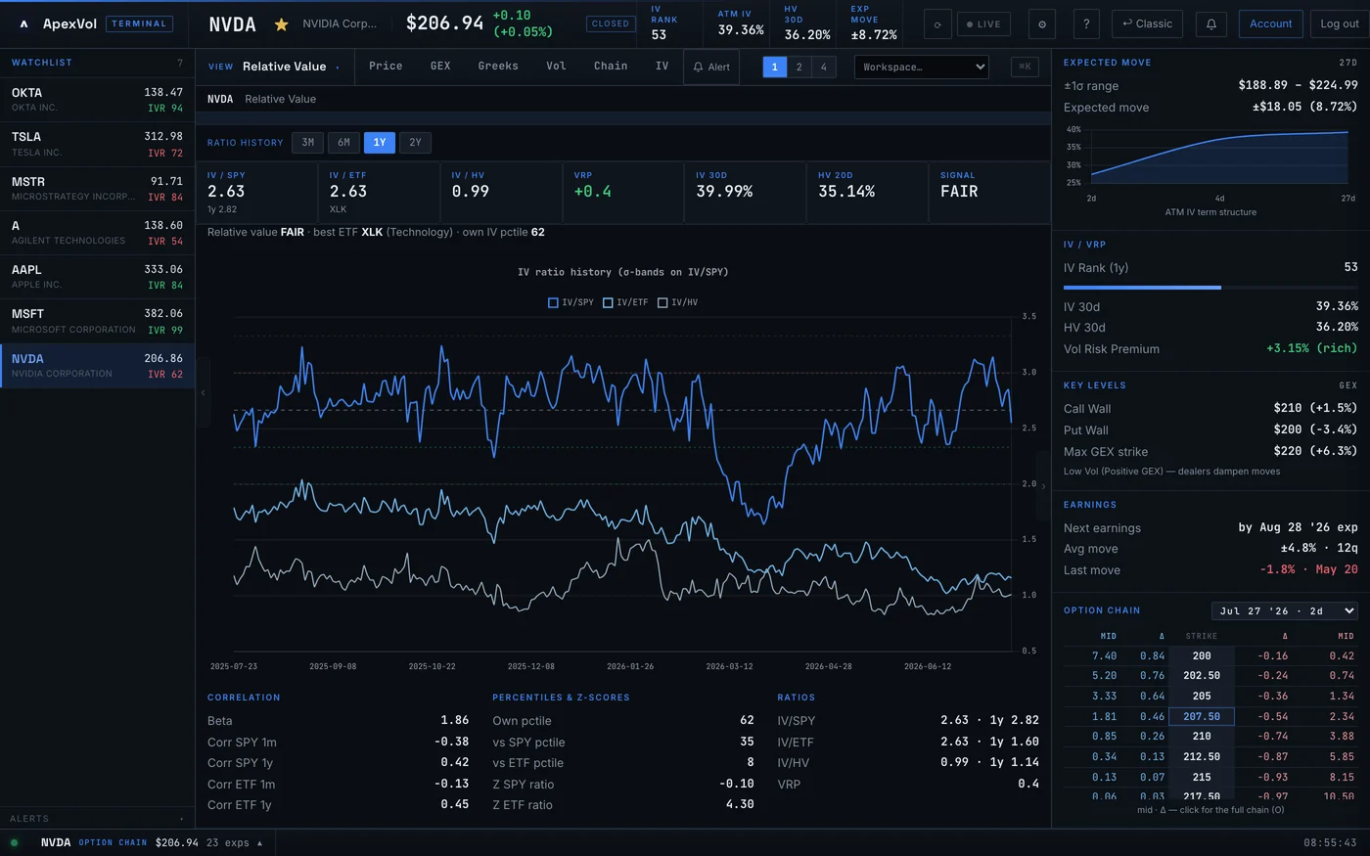The height and width of the screenshot is (856, 1370).
Task: Click the VRP +0.4 stat card
Action: (622, 192)
